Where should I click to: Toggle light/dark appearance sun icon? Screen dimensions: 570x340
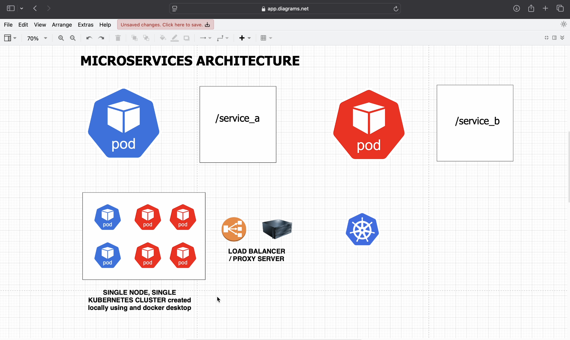563,24
